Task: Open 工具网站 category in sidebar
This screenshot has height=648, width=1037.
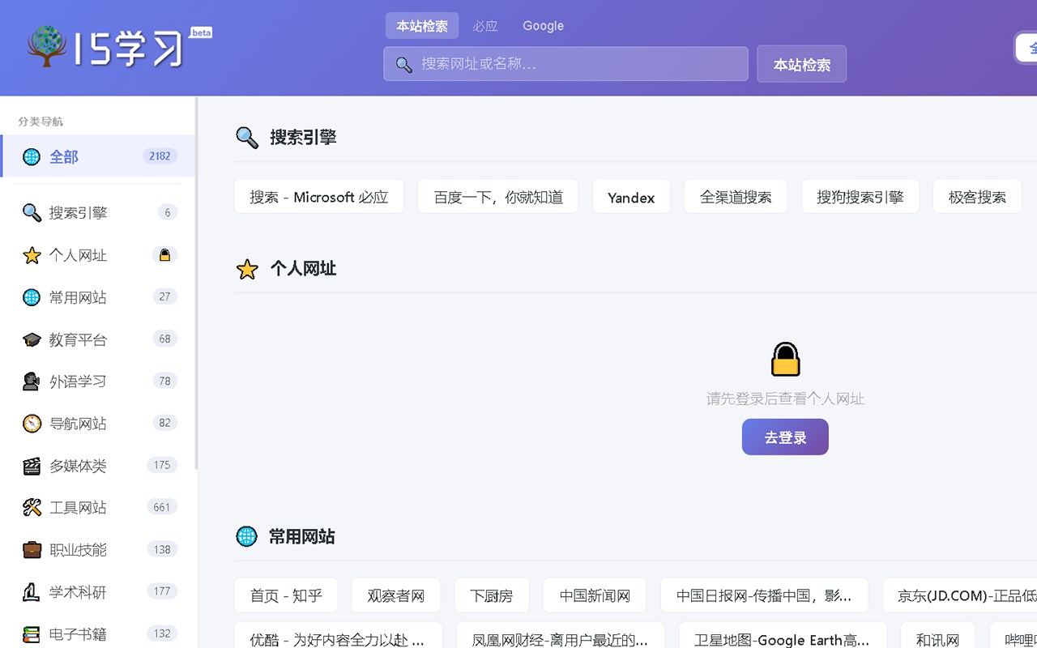Action: 97,508
